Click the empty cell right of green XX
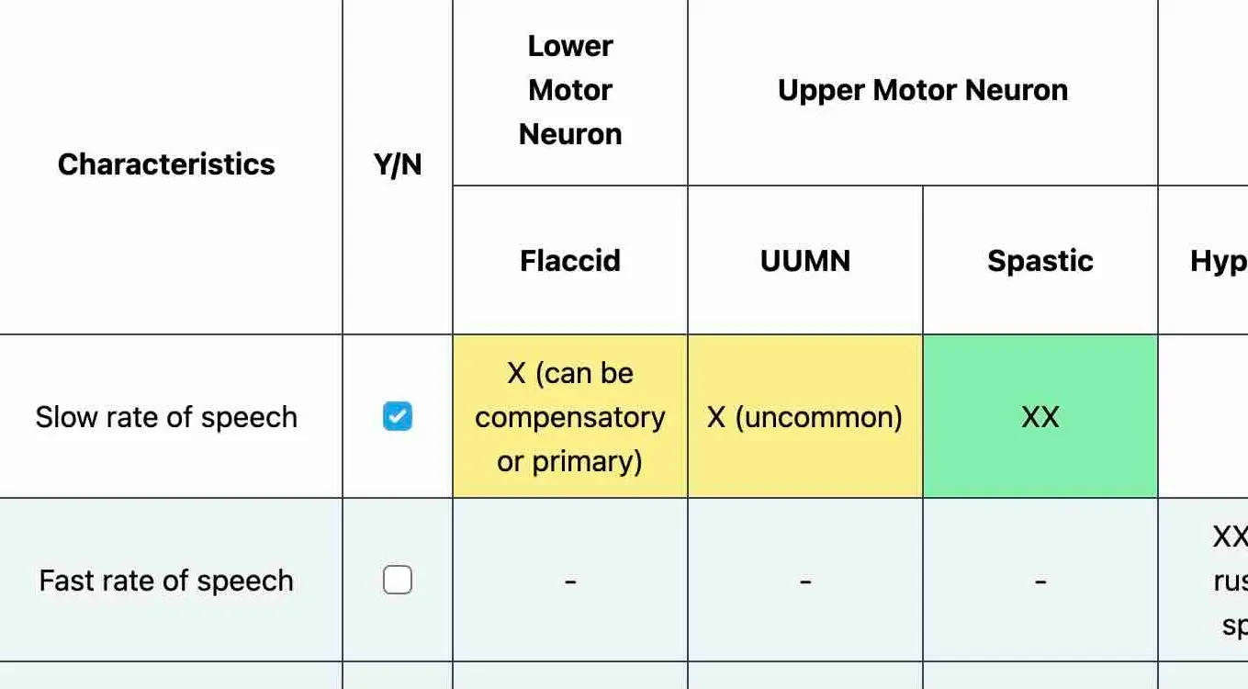1248x689 pixels. pos(1204,417)
